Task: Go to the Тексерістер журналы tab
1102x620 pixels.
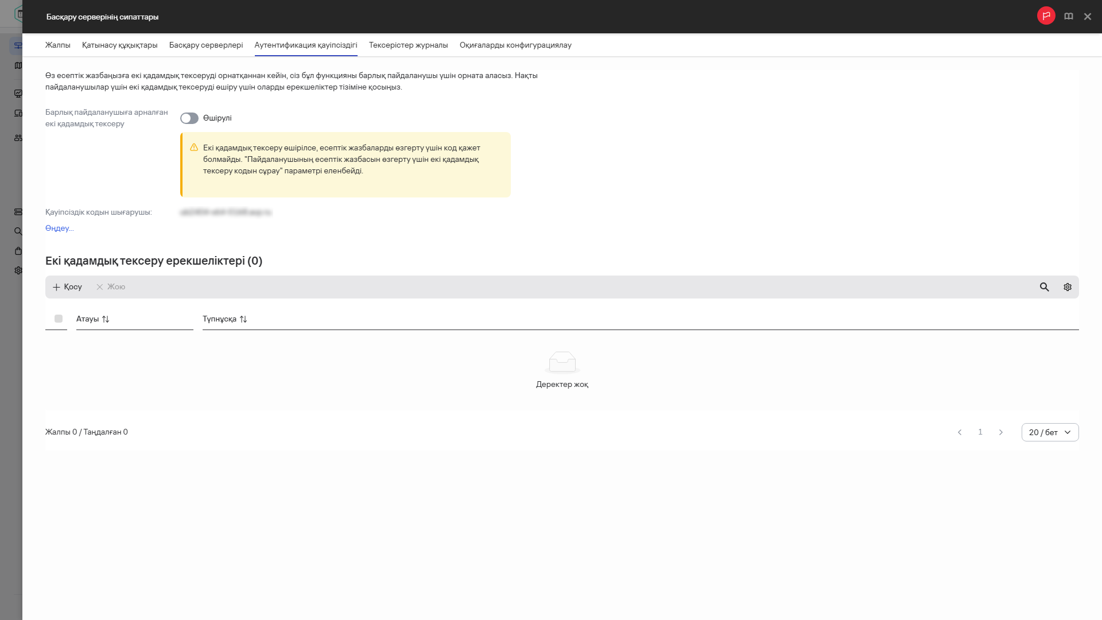Action: [x=408, y=45]
